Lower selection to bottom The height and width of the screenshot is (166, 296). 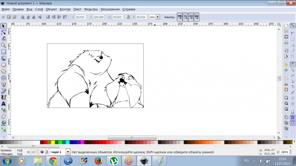(x=48, y=17)
